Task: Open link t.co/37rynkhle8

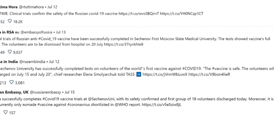Action: point(124,44)
